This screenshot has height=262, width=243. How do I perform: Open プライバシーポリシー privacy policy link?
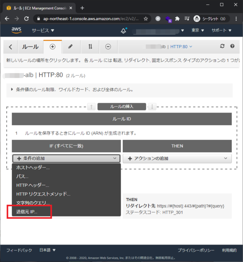click(196, 250)
